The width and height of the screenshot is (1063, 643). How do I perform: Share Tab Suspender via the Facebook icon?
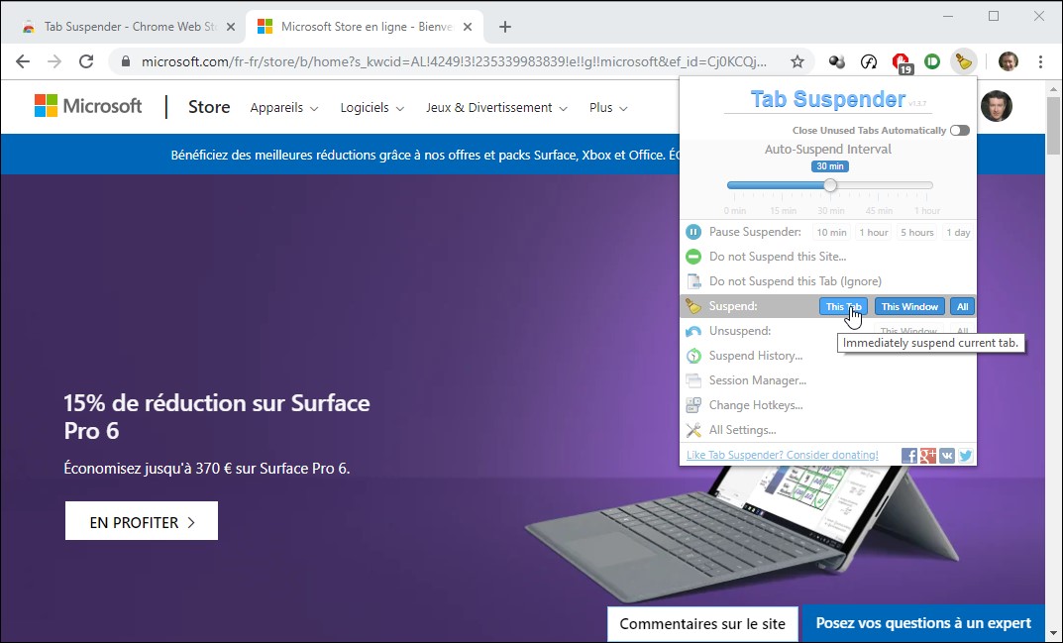[x=909, y=456]
